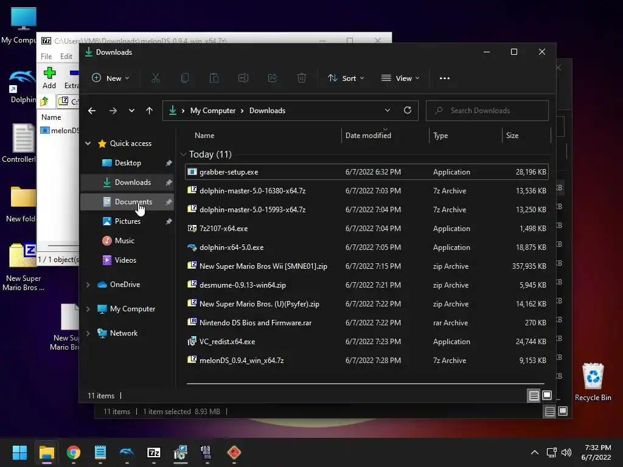623x467 pixels.
Task: Open the View dropdown
Action: (x=400, y=78)
